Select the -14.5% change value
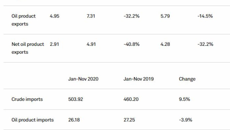Screen dimensions: 230x130 [x=205, y=16]
